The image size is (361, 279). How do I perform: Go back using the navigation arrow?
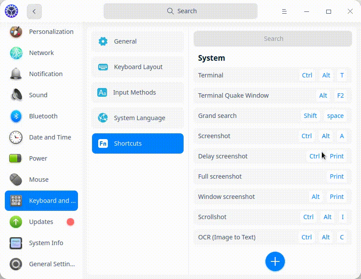tap(34, 11)
